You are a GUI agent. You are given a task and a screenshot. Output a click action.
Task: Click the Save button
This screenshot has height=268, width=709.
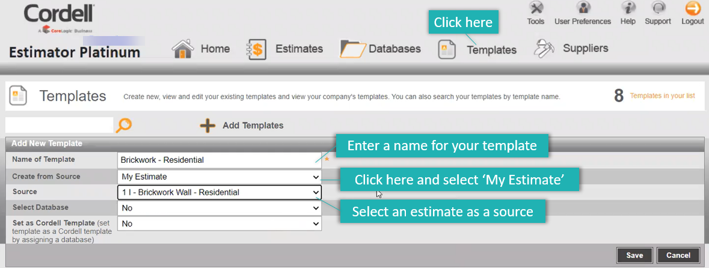[x=634, y=255]
